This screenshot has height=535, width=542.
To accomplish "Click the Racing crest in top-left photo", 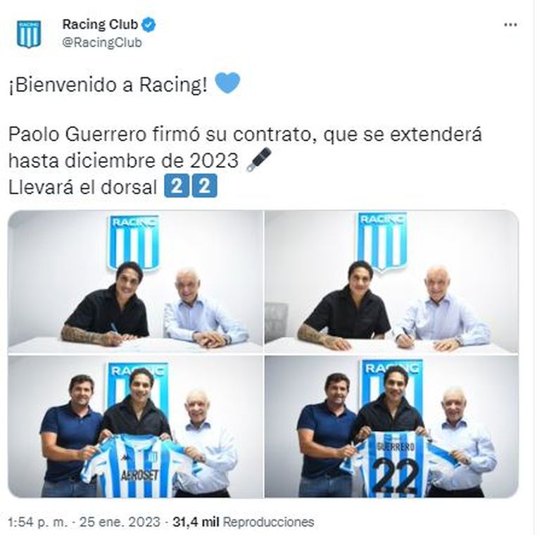I will pos(134,243).
